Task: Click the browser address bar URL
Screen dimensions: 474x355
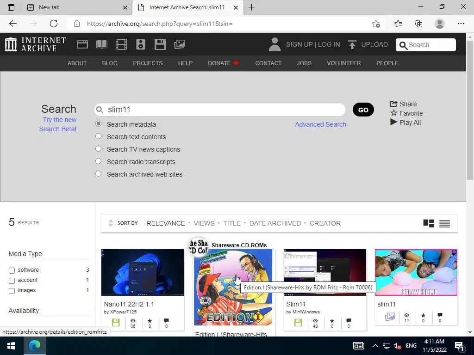Action: tap(160, 24)
